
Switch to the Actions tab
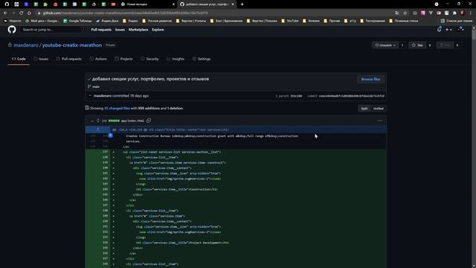98,59
